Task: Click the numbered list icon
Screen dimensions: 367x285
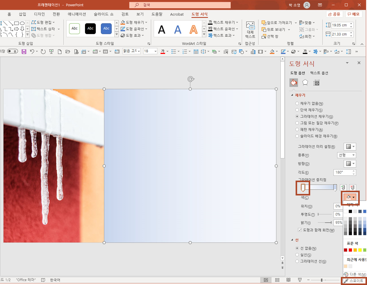Action: (185, 52)
